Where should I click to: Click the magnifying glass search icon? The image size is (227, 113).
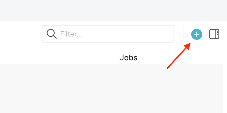pyautogui.click(x=52, y=34)
